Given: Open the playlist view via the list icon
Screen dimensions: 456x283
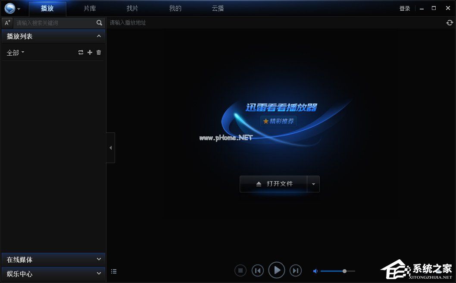Looking at the screenshot, I should tap(114, 271).
